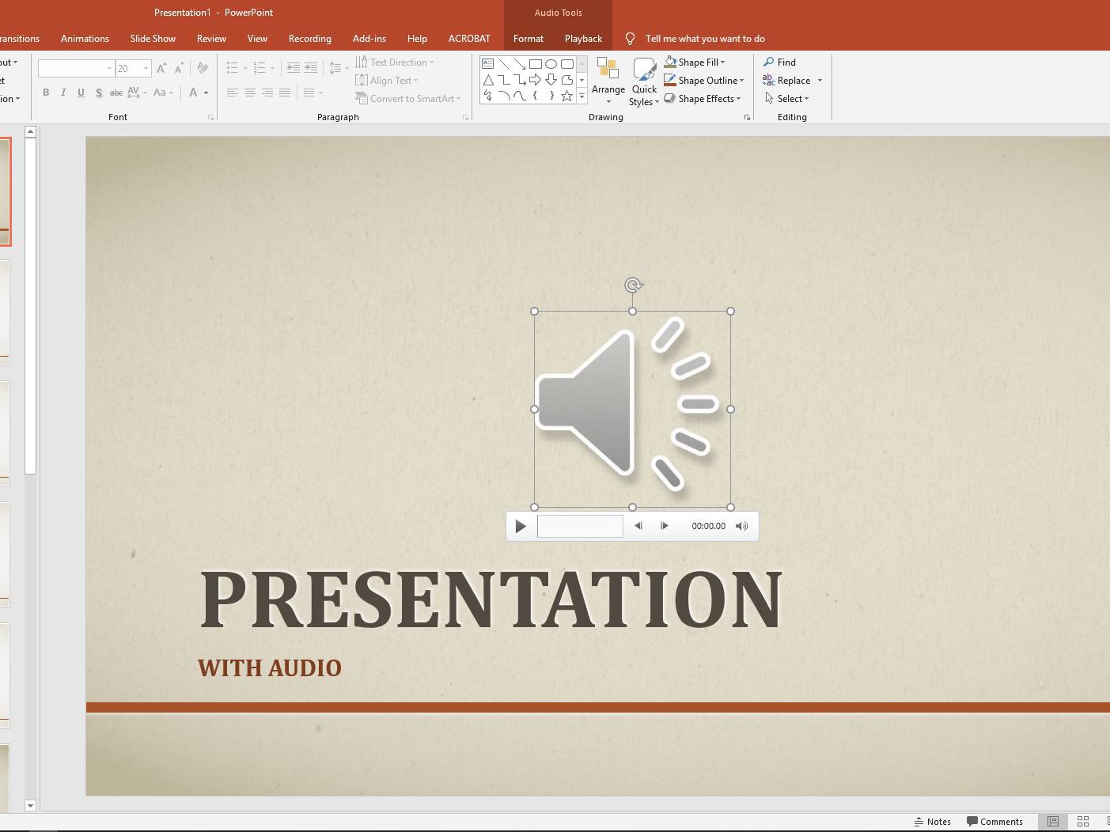Open the Review tab
Screen dimensions: 1110x832
211,38
